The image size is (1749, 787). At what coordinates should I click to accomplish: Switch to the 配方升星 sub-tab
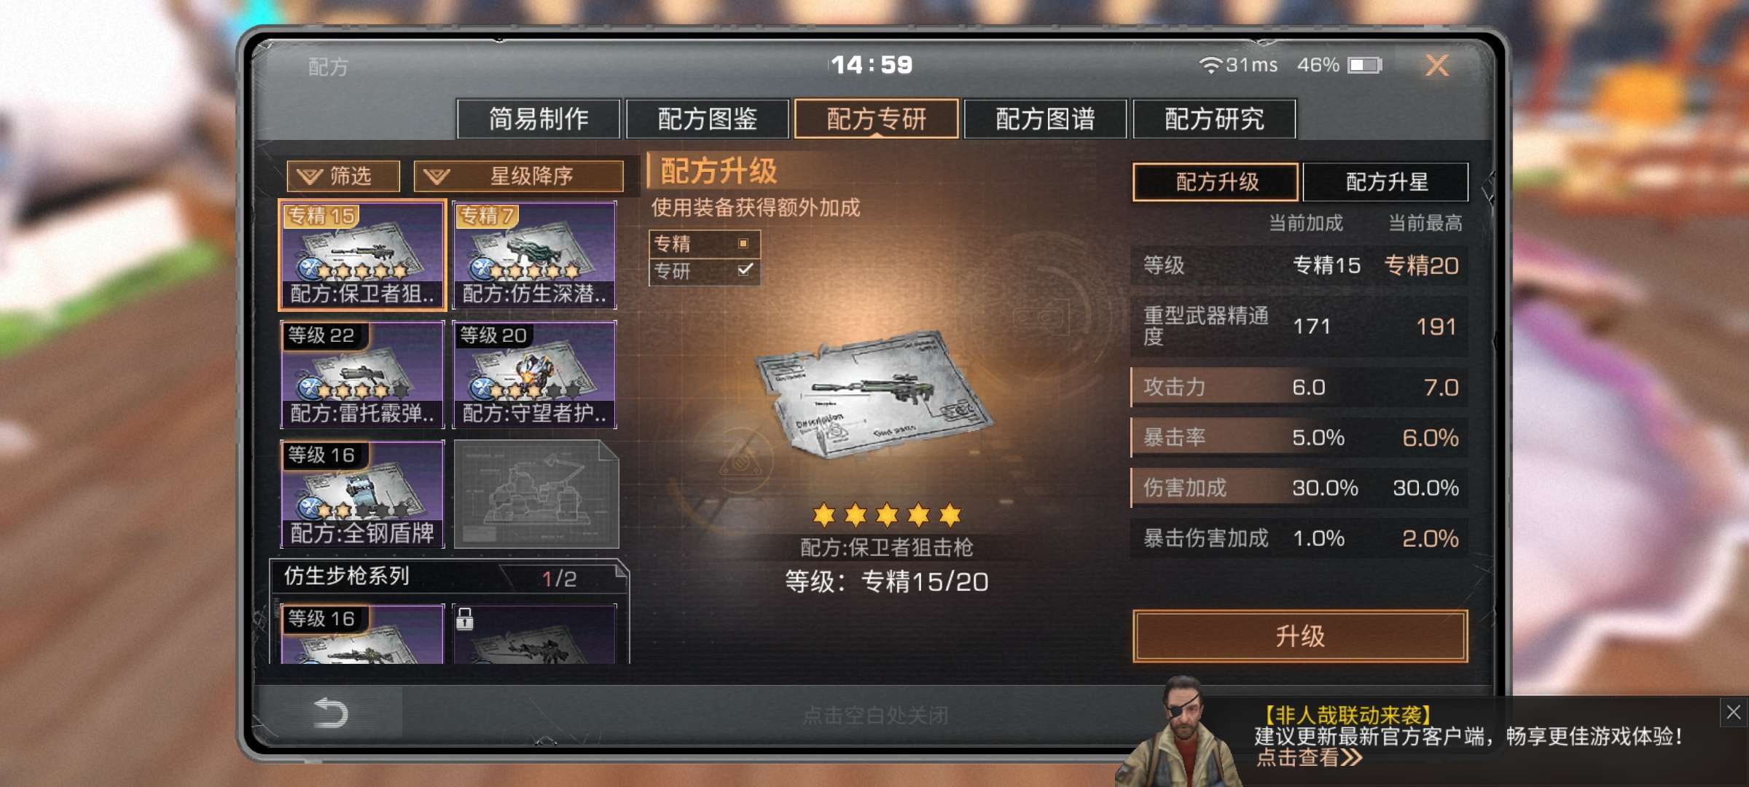[x=1385, y=182]
